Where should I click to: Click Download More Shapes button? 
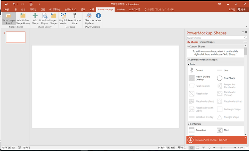[x=216, y=140]
